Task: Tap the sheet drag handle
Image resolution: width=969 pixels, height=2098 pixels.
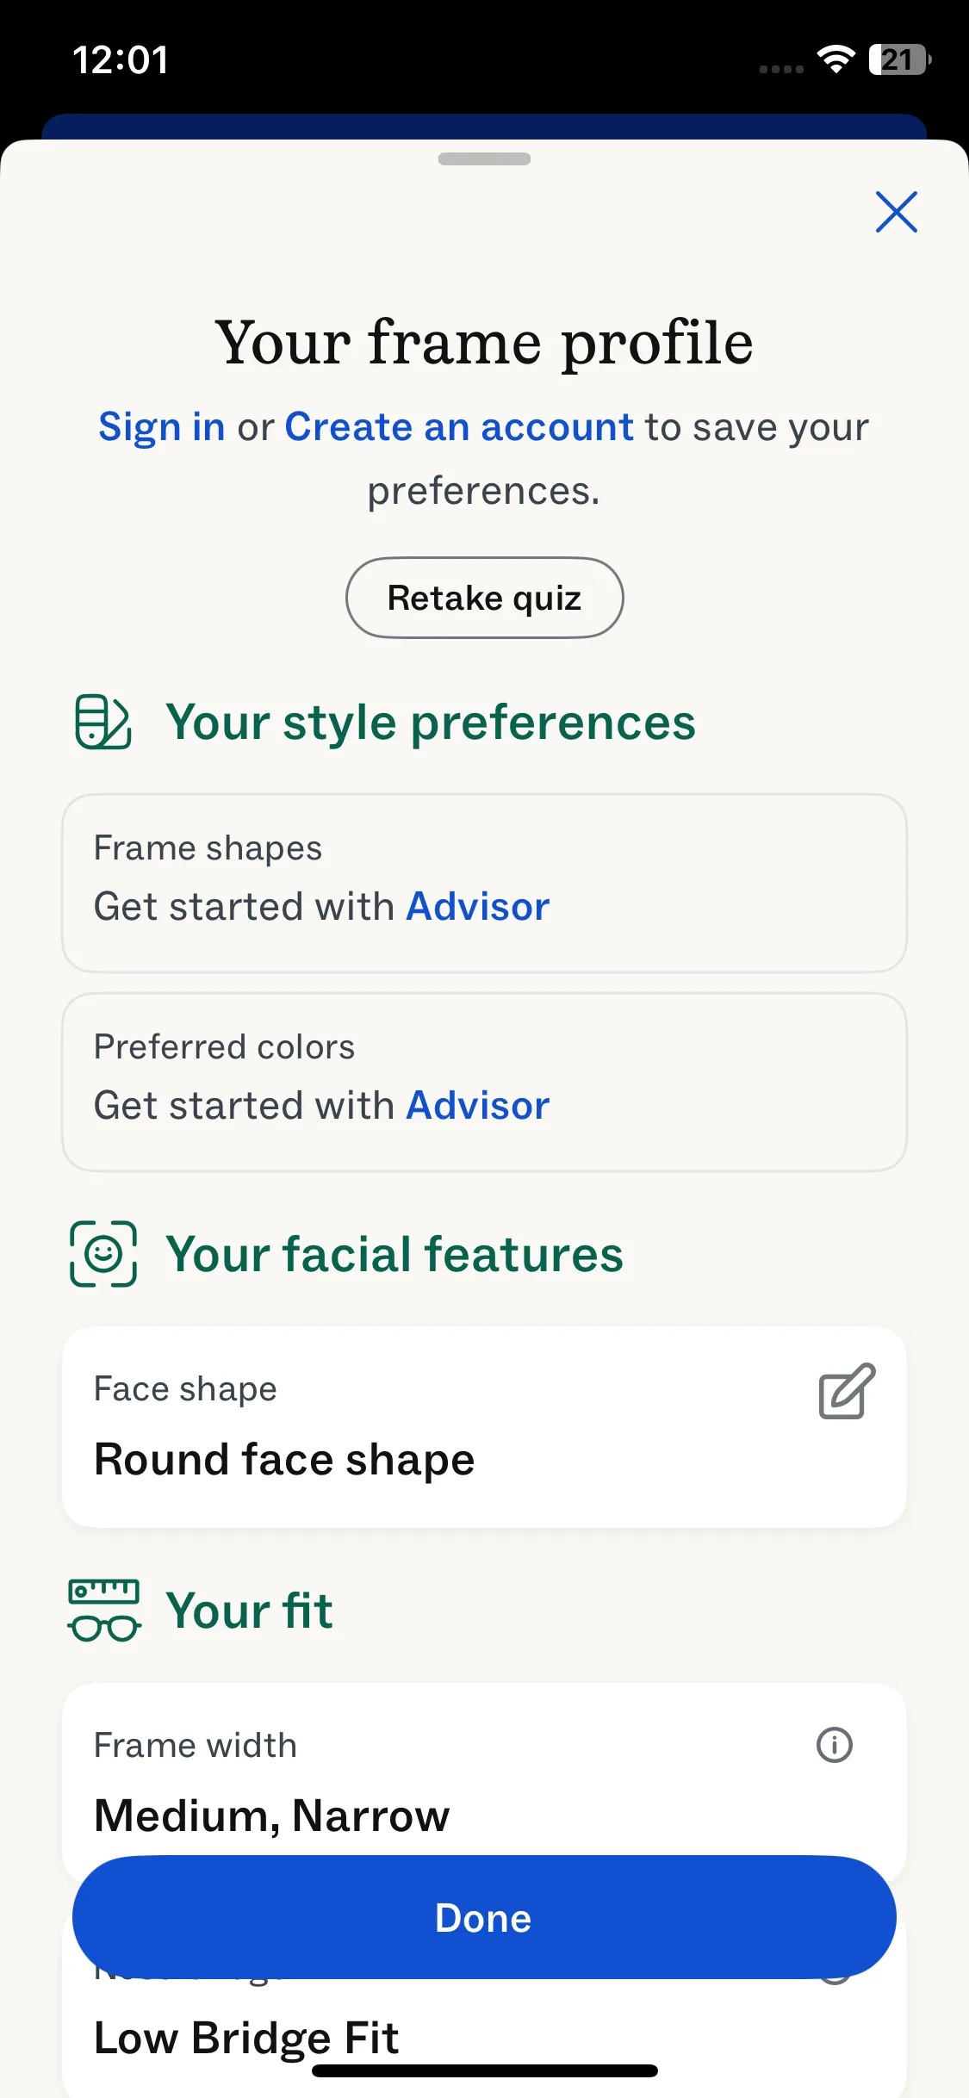Action: 484,159
